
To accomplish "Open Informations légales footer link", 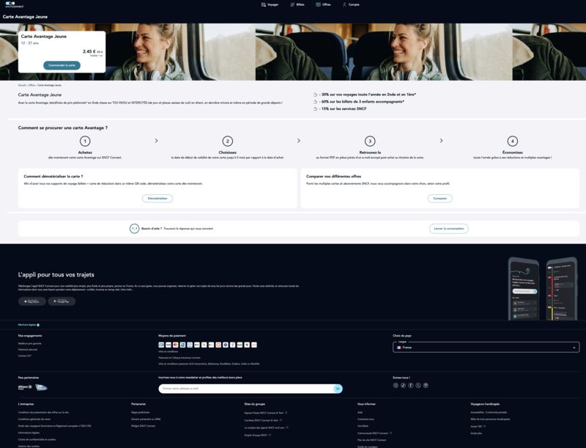I will click(x=29, y=433).
